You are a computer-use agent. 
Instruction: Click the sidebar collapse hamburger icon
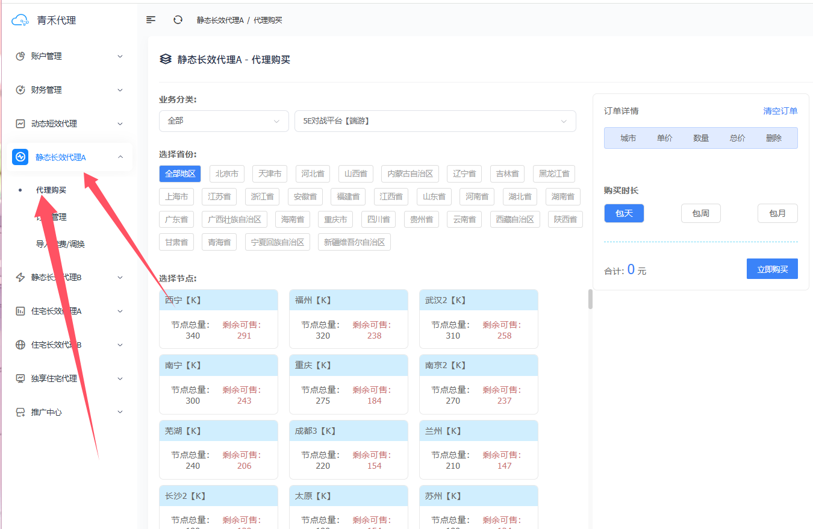pyautogui.click(x=151, y=20)
